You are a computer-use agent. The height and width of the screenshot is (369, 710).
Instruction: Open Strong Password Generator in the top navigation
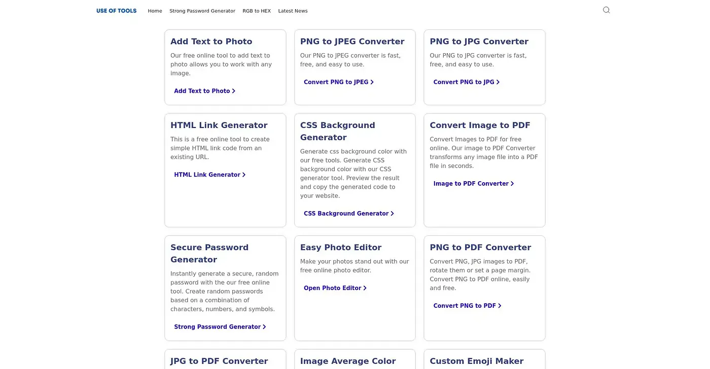202,11
